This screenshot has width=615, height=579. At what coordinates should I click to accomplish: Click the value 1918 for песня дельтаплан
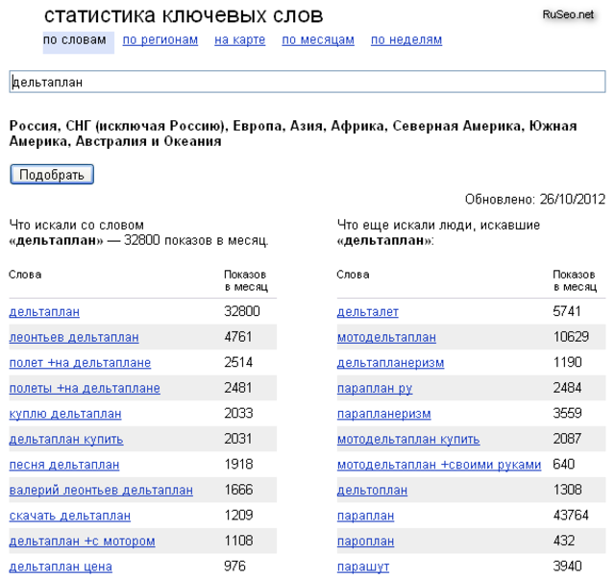pyautogui.click(x=238, y=464)
